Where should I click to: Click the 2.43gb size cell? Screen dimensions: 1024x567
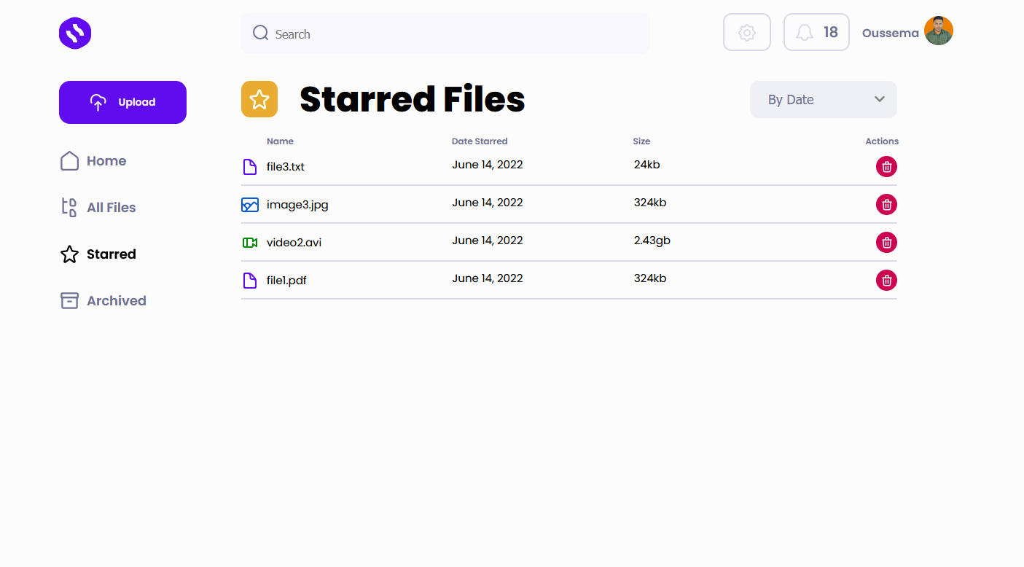(x=652, y=241)
